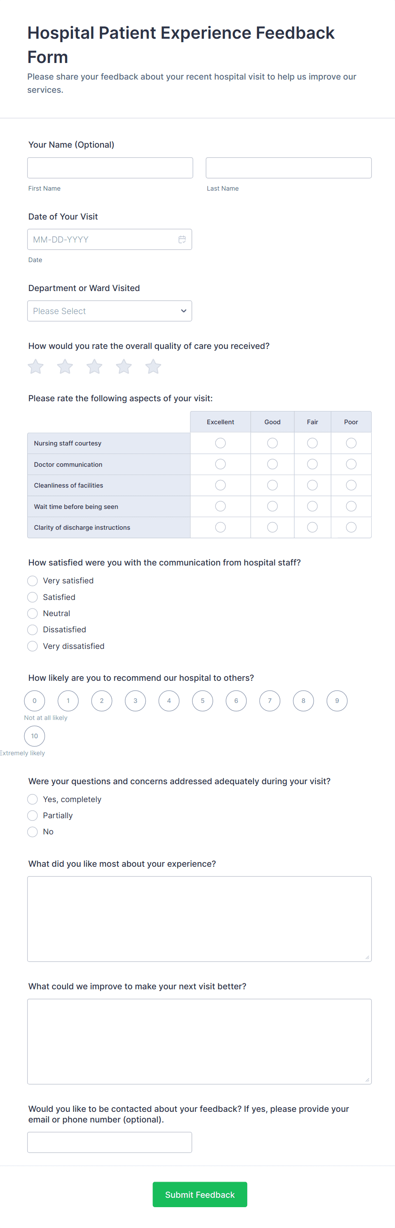Select the Neutral communication option
This screenshot has height=1228, width=395.
pos(32,614)
